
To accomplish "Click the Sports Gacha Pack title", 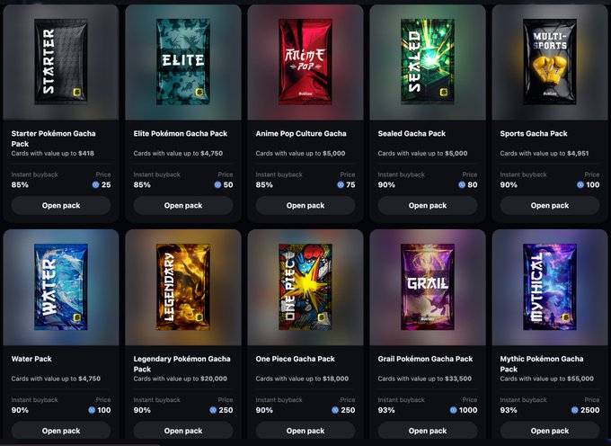I will (x=534, y=133).
